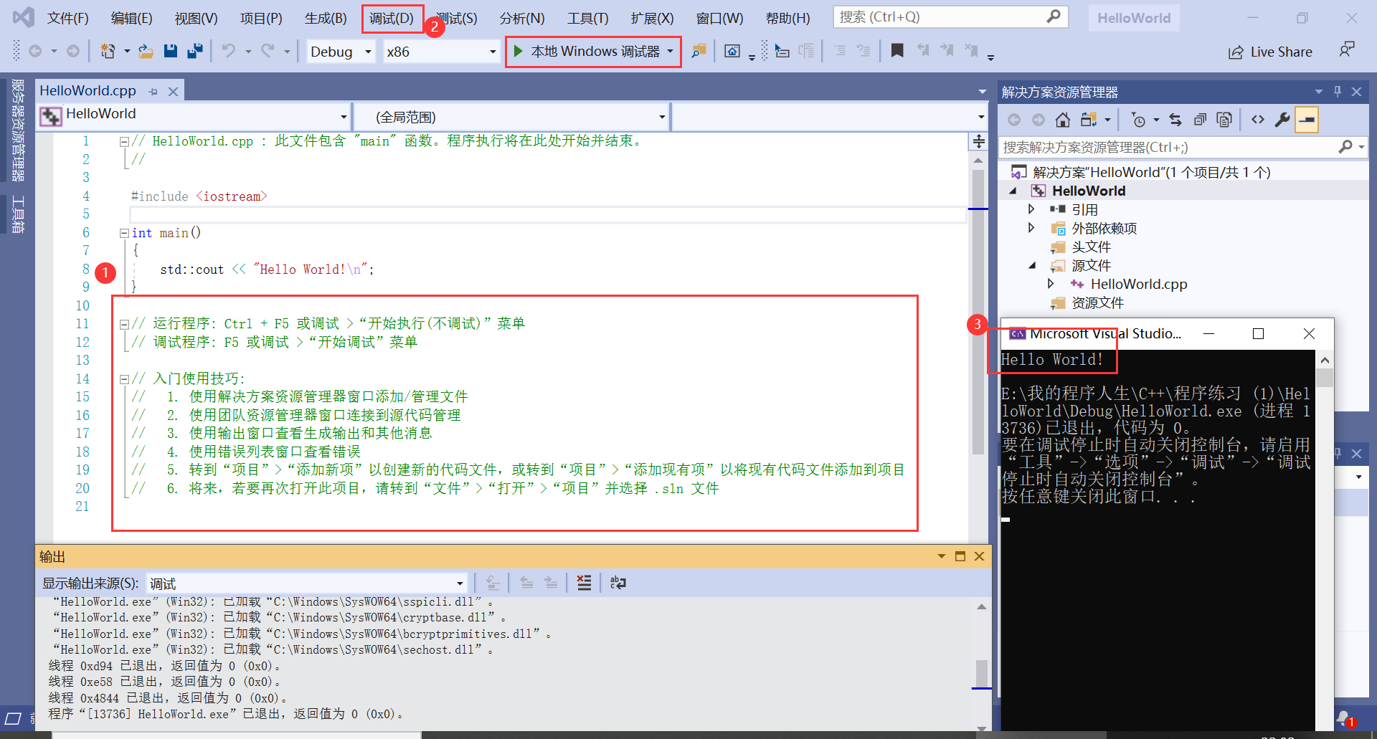Open the 编辑(E) menu
This screenshot has height=739, width=1377.
coord(132,18)
